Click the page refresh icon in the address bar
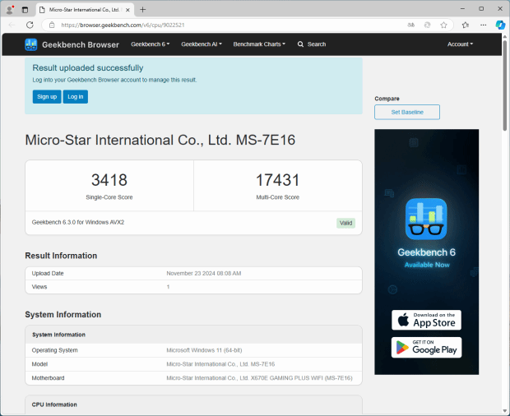The width and height of the screenshot is (510, 416). click(428, 25)
